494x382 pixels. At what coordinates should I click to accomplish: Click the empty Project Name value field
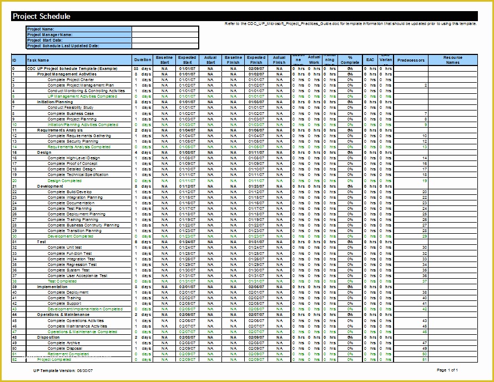pos(165,29)
